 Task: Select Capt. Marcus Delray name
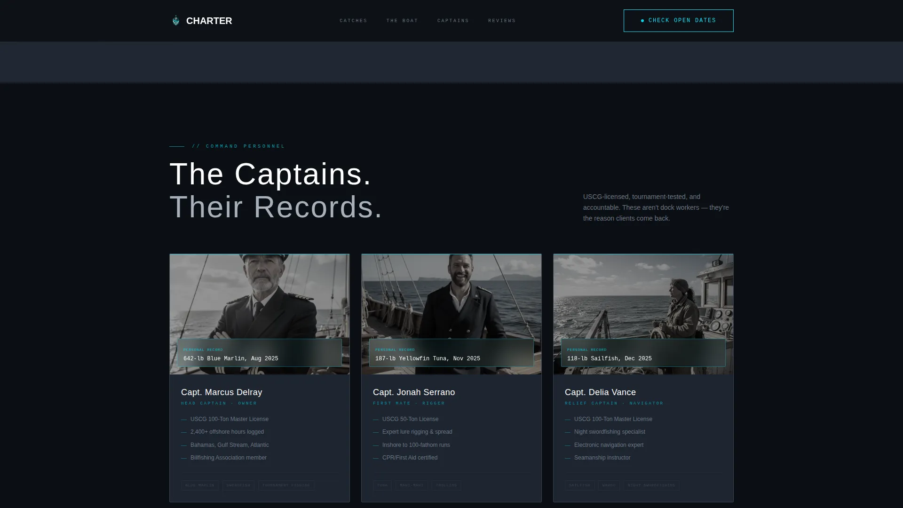click(x=222, y=392)
